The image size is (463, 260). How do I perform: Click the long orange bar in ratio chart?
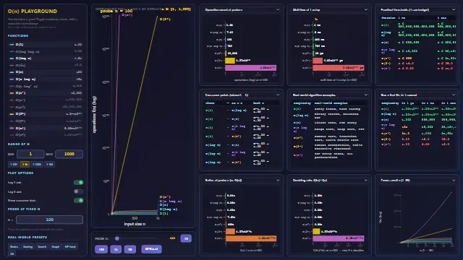coord(251,238)
